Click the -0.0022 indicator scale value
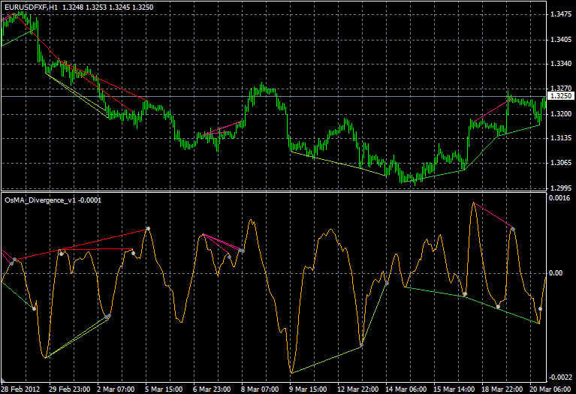This screenshot has width=576, height=394. point(559,377)
